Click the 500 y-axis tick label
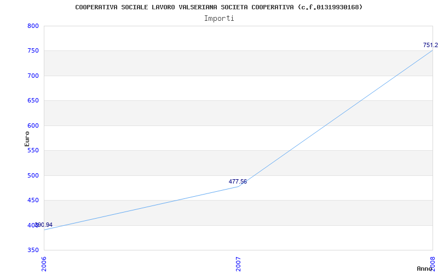The width and height of the screenshot is (438, 274). [x=33, y=175]
